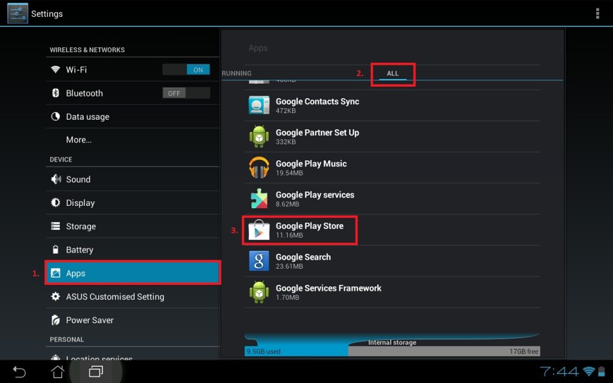Image resolution: width=613 pixels, height=383 pixels.
Task: Click the Google Play Store bag icon
Action: tap(259, 230)
